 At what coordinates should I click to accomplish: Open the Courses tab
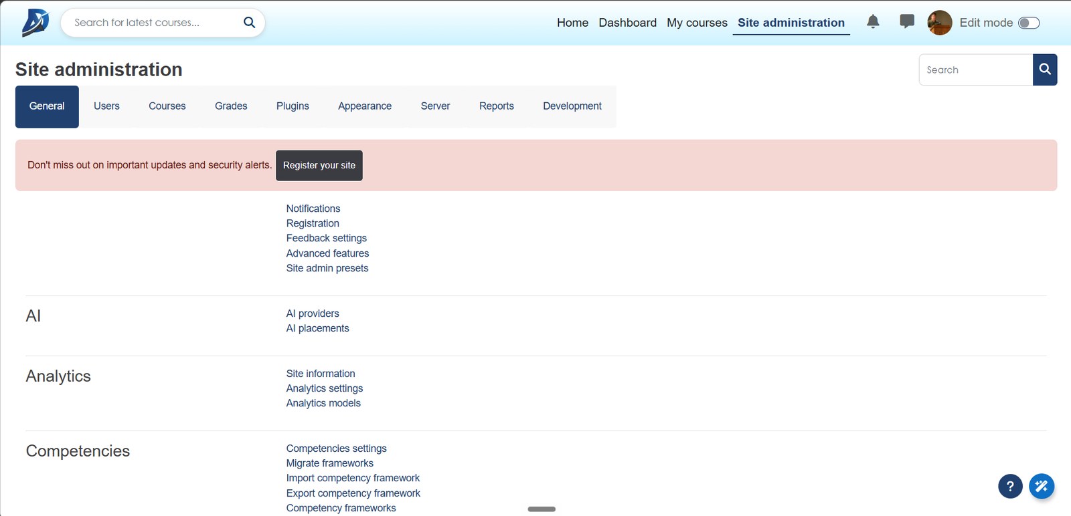(x=167, y=106)
